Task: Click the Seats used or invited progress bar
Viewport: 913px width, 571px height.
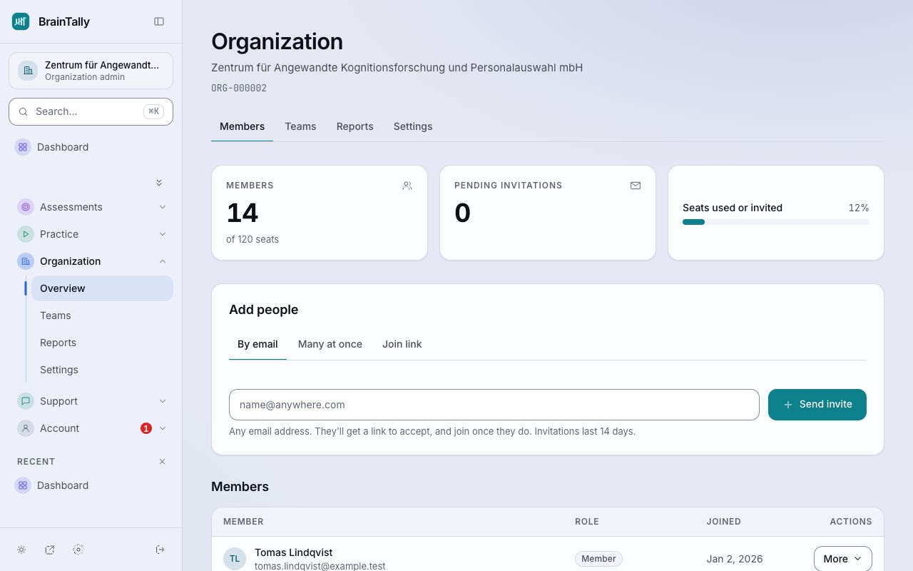Action: pos(776,222)
